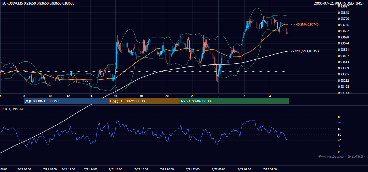Click price axis value 0.93252
This screenshot has height=172, width=368.
point(344,81)
